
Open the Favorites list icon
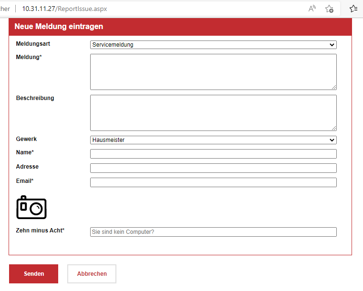353,9
